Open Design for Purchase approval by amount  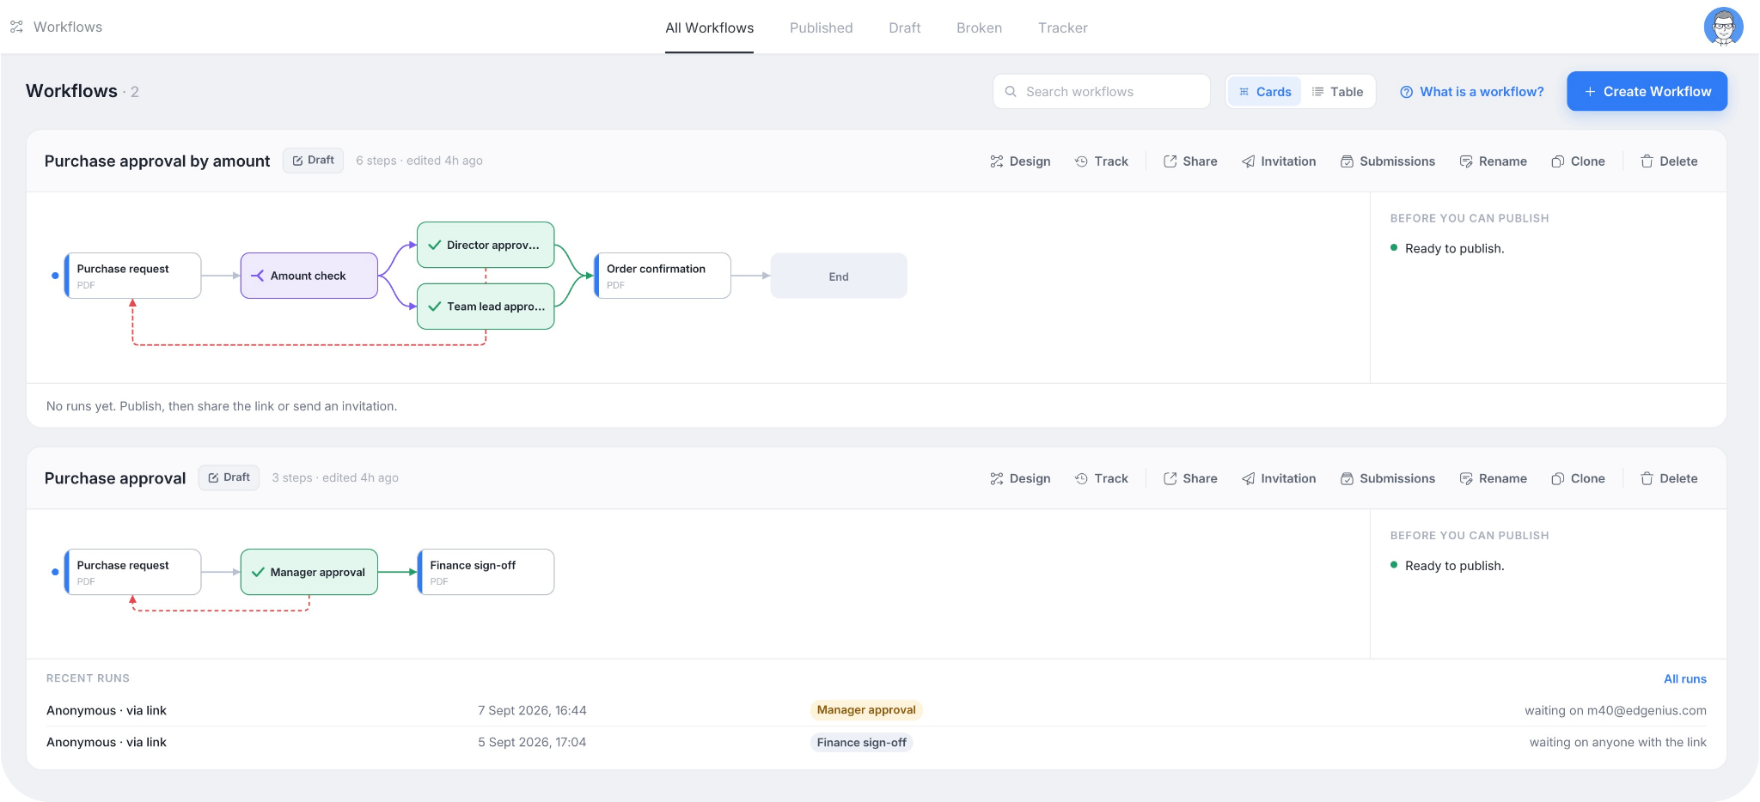point(1020,161)
